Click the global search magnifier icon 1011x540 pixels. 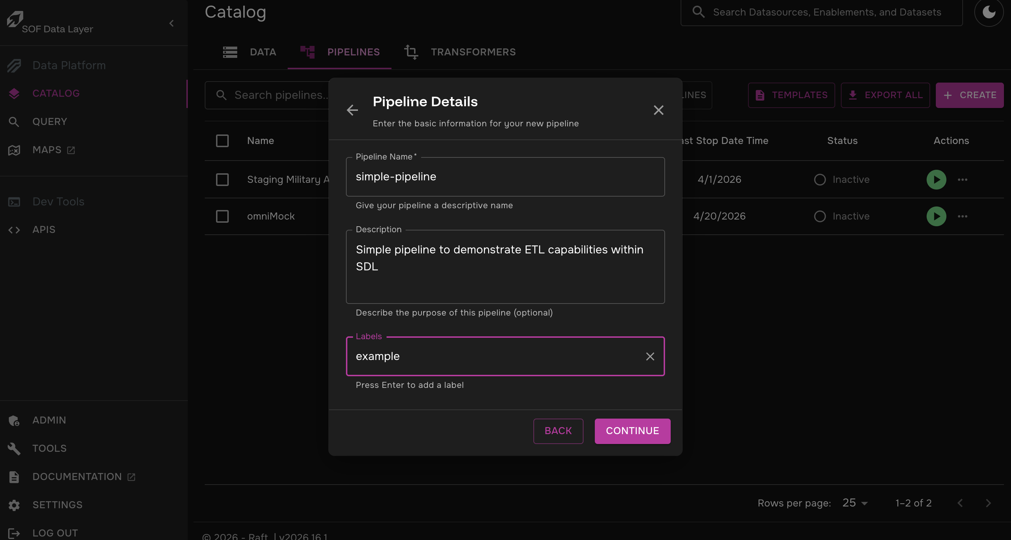698,12
